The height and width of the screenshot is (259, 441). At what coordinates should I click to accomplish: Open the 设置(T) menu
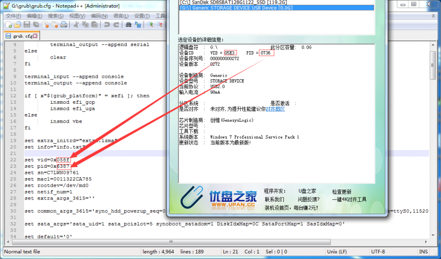pos(142,16)
